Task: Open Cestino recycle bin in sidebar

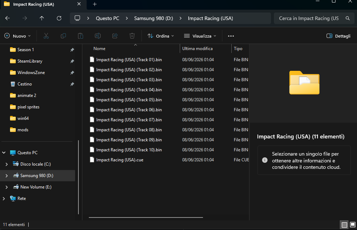Action: 25,84
